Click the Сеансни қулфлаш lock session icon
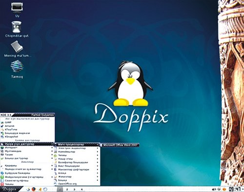Screen dimensions: 244x192 coord(2,180)
